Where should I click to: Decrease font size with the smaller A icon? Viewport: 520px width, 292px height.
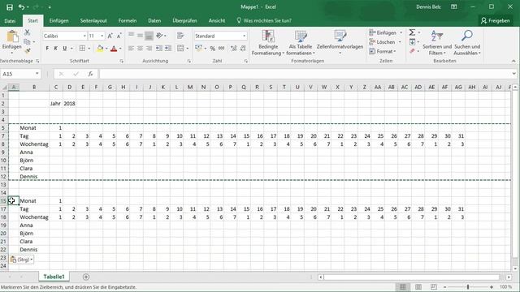(x=119, y=36)
